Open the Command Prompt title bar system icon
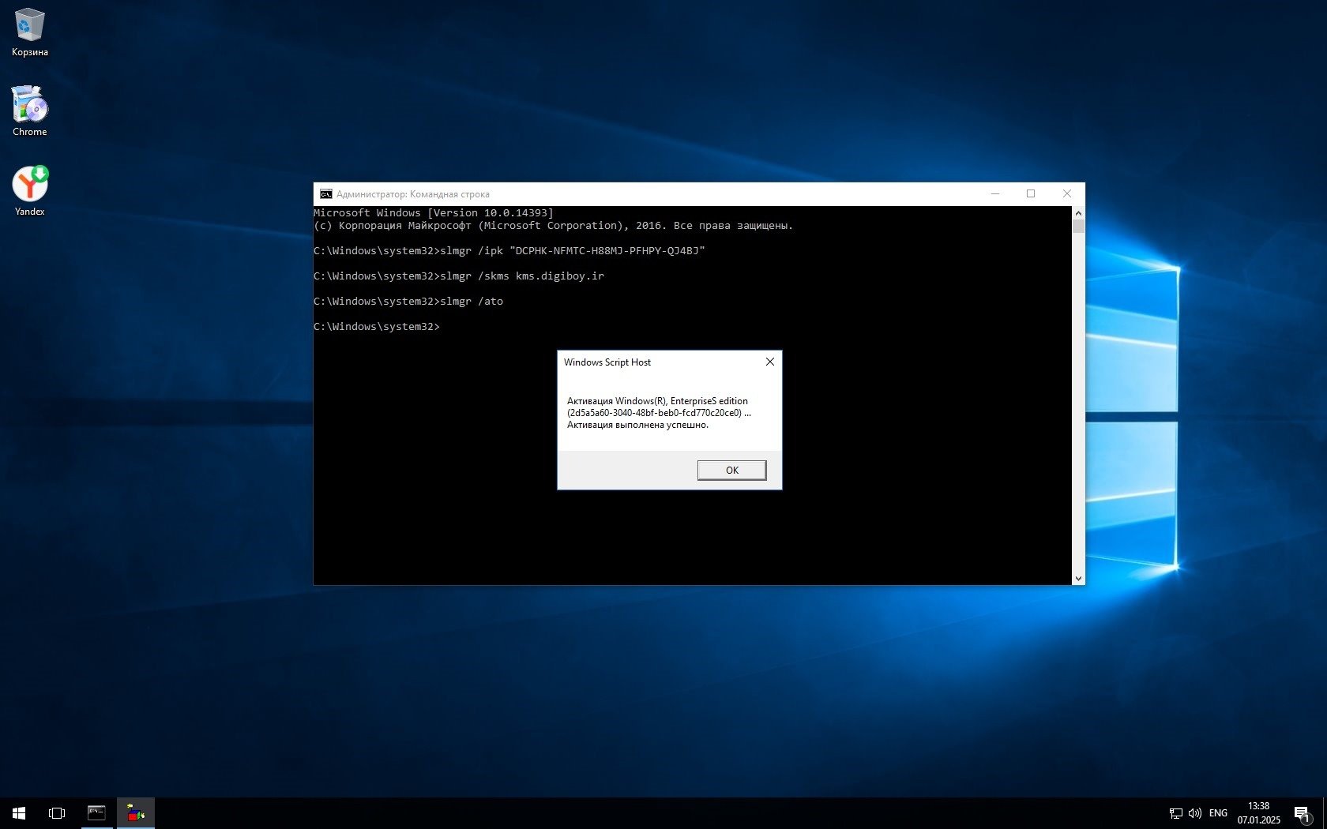This screenshot has height=829, width=1327. point(325,194)
